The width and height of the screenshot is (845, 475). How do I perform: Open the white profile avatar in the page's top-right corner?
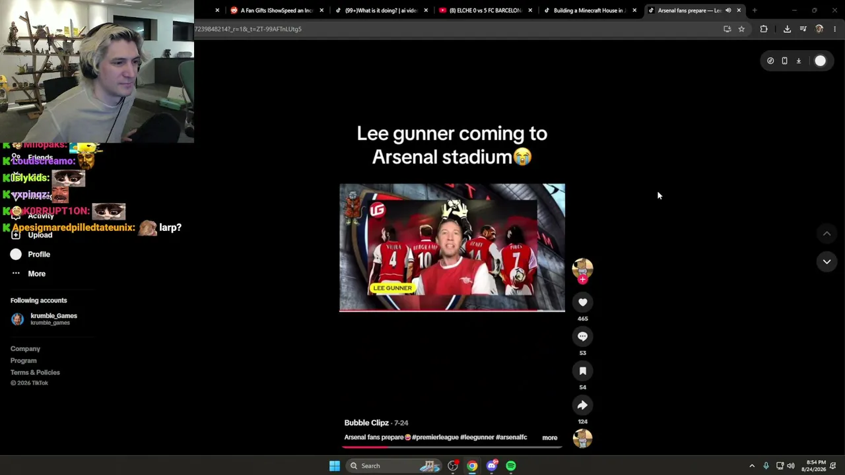(820, 61)
